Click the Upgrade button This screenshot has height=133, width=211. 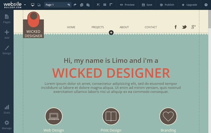(x=189, y=5)
